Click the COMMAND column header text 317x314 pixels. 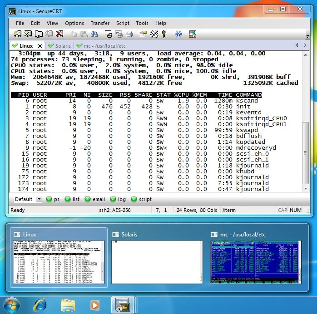[248, 95]
